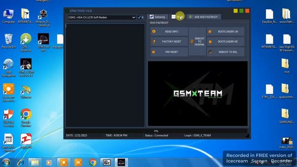297x167 pixels.
Task: Switch to the VIVO tab
Action: pyautogui.click(x=178, y=17)
